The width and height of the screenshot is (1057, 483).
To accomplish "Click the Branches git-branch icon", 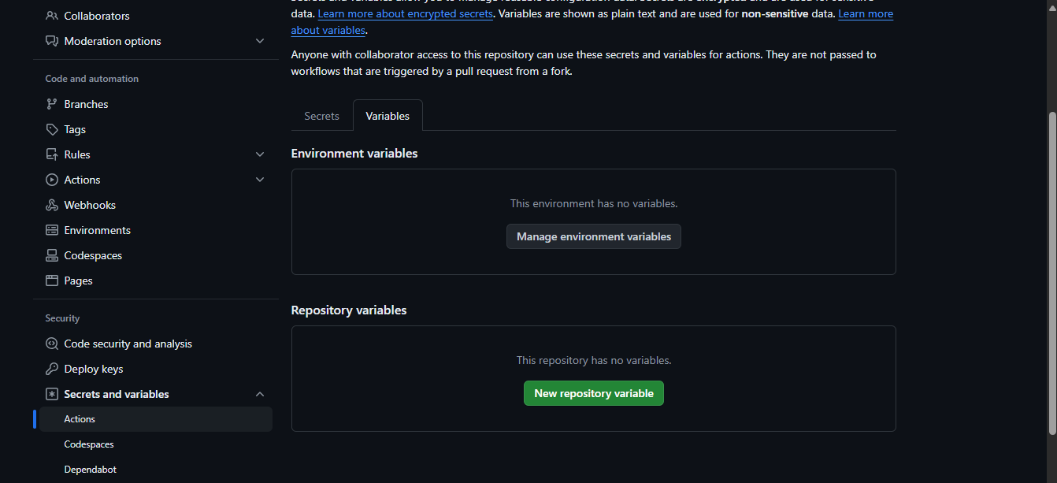I will pyautogui.click(x=52, y=104).
